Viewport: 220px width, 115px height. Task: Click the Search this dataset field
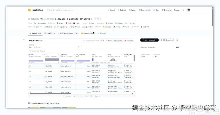pos(81,51)
